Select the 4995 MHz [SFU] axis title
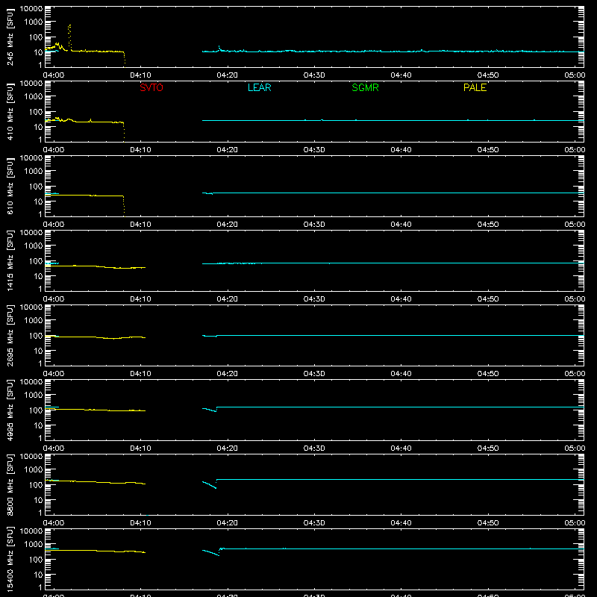 [10, 410]
